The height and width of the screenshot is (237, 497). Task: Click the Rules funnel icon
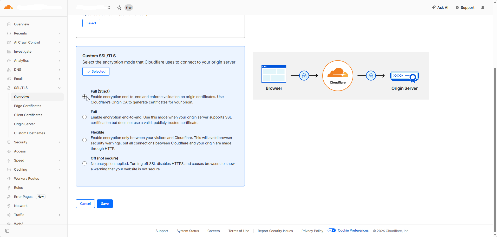pos(9,188)
